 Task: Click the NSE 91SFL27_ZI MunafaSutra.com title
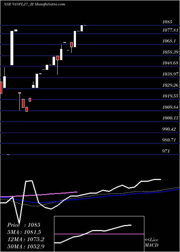pyautogui.click(x=34, y=4)
